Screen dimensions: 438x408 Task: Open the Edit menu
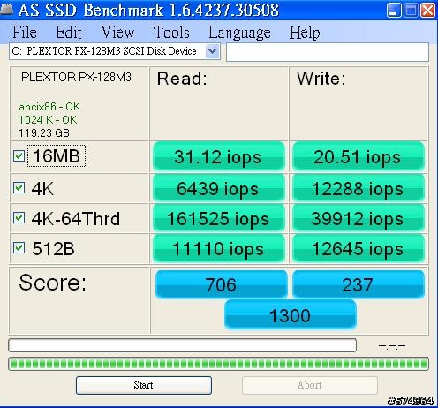coord(68,32)
